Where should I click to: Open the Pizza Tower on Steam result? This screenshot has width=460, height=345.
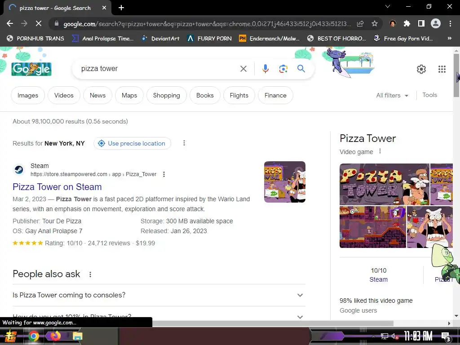(x=57, y=187)
